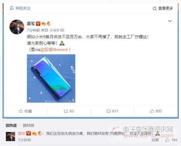181x146 pixels.
Task: Open the @狐狸Mrenard mention link
Action: coord(54,50)
